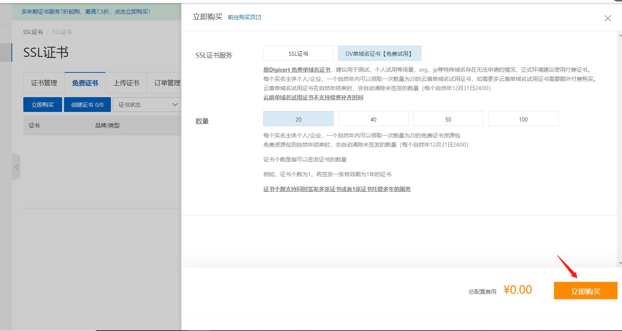Viewport: 622px width, 331px height.
Task: Collapse the left sidebar with chevron handle
Action: (16, 167)
